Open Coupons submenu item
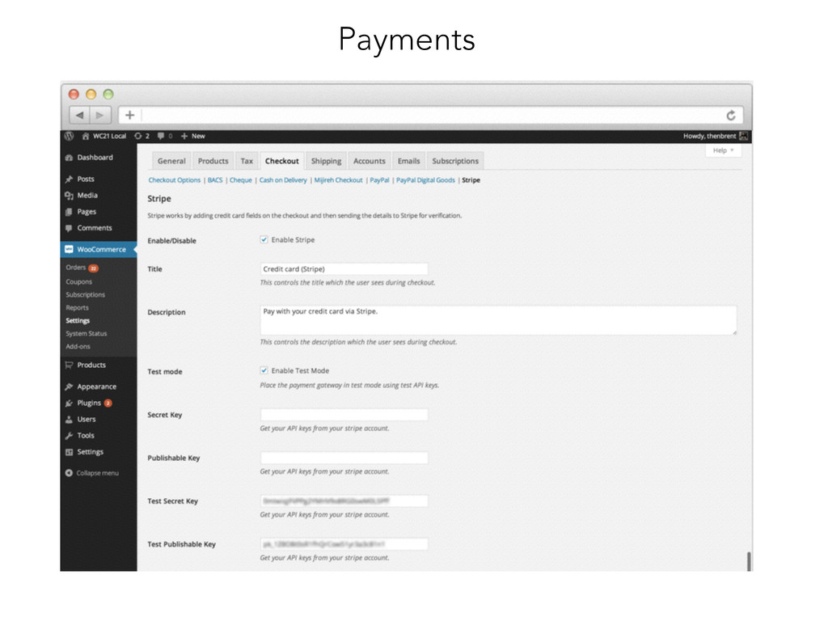828x621 pixels. [78, 282]
